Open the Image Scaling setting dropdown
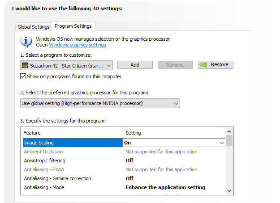This screenshot has height=203, width=280. [x=222, y=143]
